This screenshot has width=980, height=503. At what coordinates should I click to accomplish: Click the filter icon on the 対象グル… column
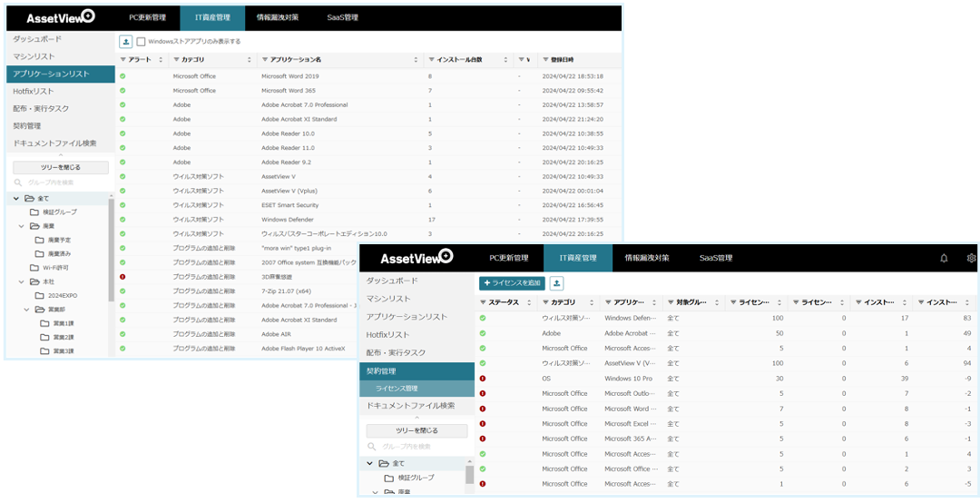[x=671, y=302]
